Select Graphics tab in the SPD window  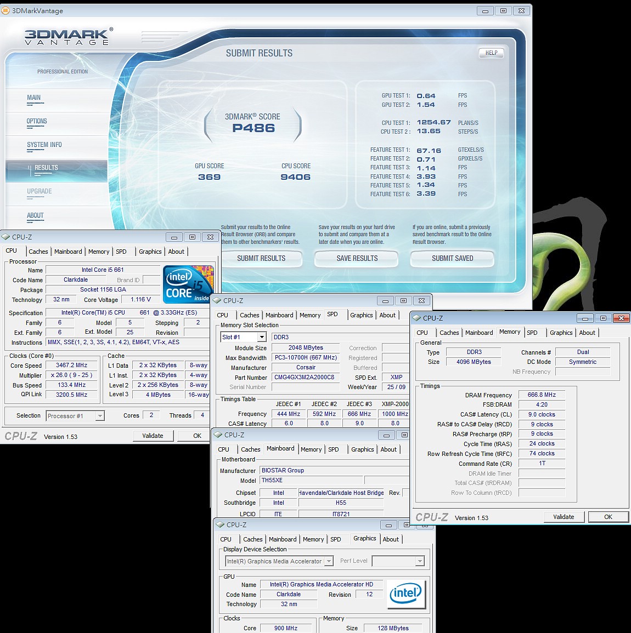click(362, 315)
